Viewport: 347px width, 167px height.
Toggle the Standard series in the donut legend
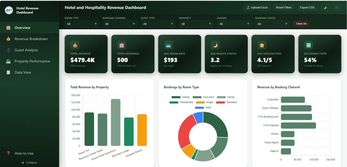(x=230, y=102)
